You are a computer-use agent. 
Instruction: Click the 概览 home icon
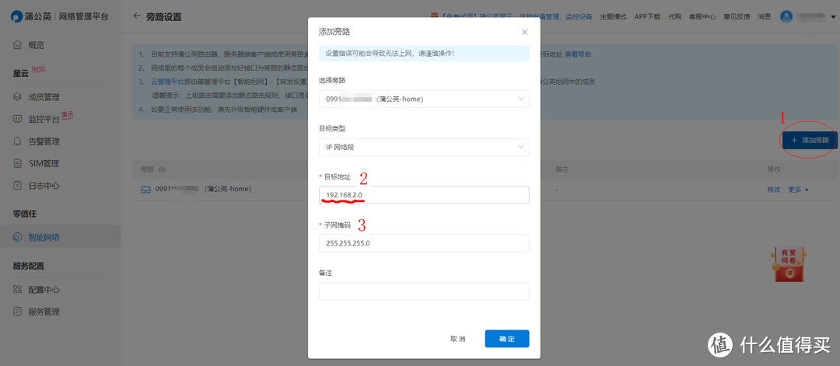click(18, 45)
